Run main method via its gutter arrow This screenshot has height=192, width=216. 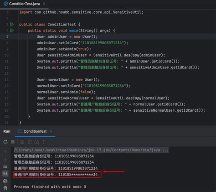click(x=12, y=31)
